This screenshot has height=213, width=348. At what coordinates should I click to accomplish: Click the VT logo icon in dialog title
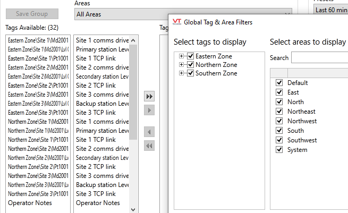pyautogui.click(x=177, y=22)
